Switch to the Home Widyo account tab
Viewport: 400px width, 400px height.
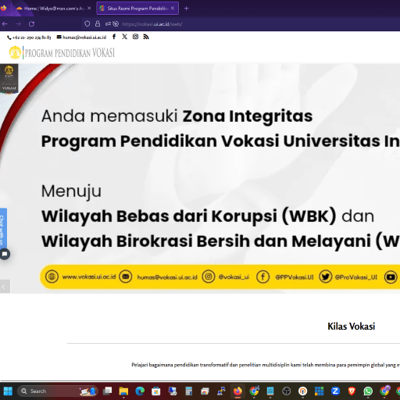pos(53,9)
